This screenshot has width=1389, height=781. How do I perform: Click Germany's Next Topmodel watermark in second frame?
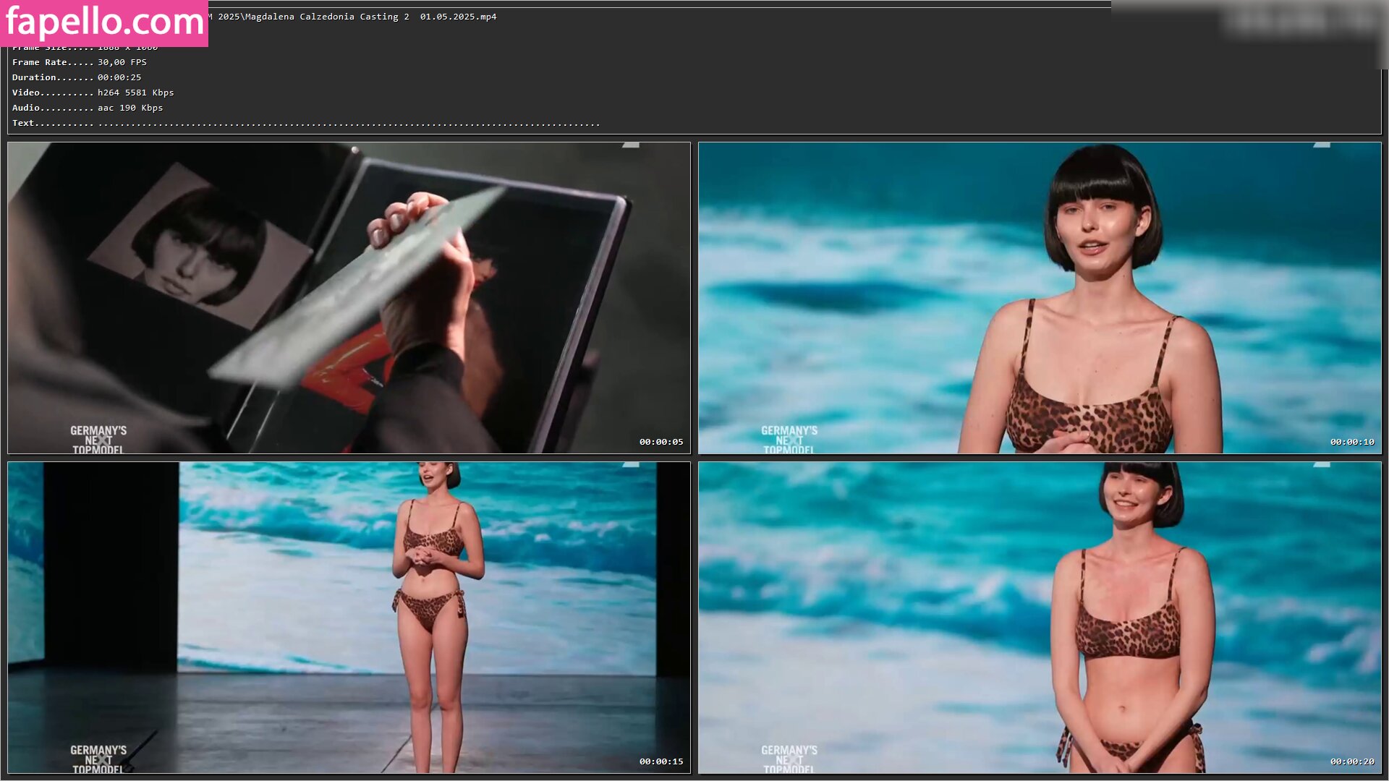[789, 440]
